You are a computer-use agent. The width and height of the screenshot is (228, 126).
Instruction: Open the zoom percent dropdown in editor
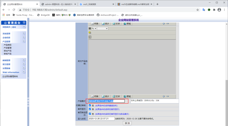[x=94, y=28]
